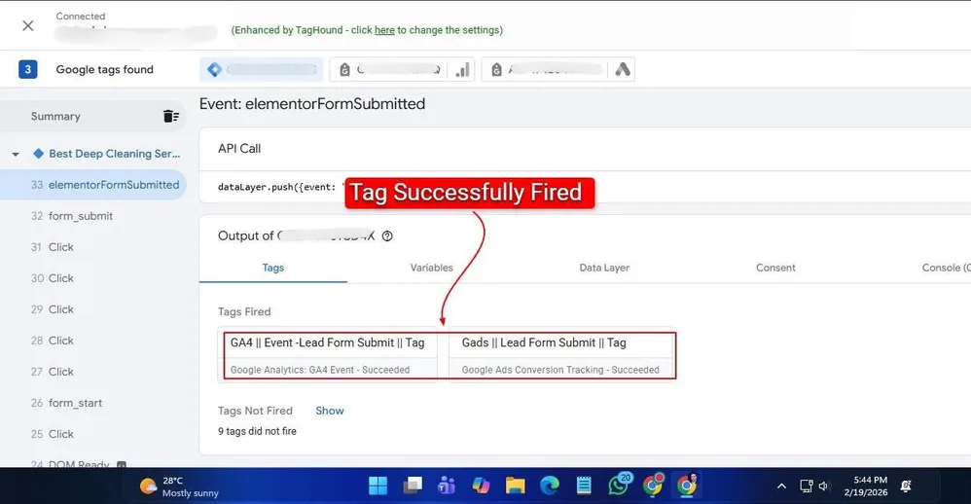Expand hidden system tray icons
This screenshot has width=971, height=504.
pyautogui.click(x=781, y=486)
